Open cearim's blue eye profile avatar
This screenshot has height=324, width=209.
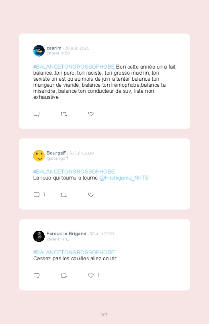39,50
